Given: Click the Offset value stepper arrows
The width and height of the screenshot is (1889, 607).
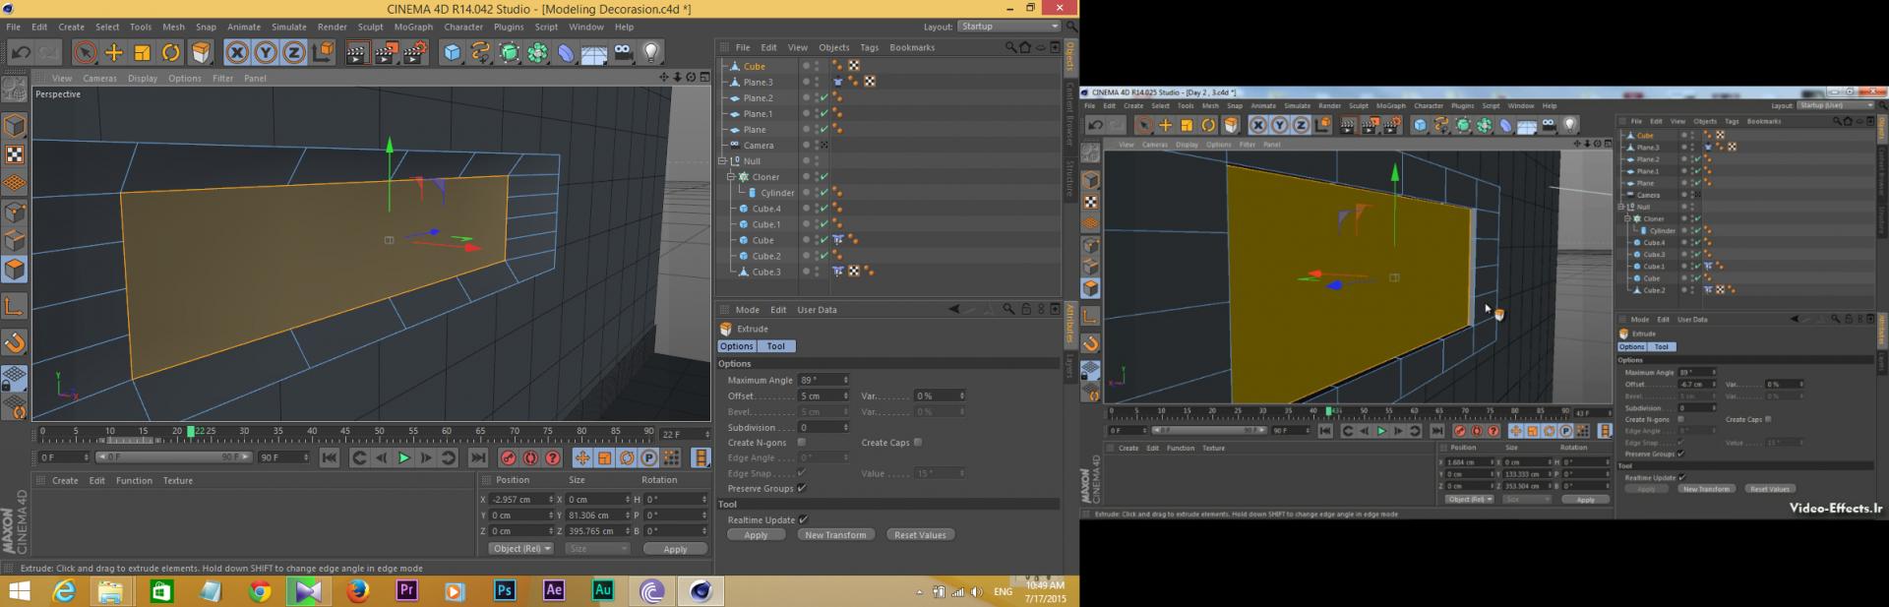Looking at the screenshot, I should point(846,395).
